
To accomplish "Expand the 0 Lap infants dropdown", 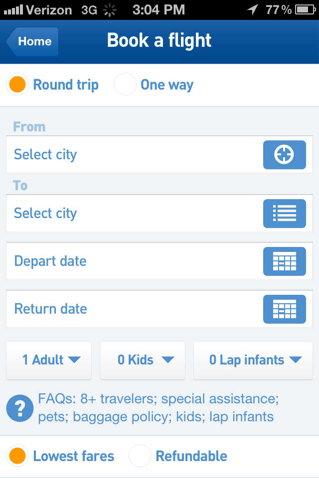I will pyautogui.click(x=253, y=360).
